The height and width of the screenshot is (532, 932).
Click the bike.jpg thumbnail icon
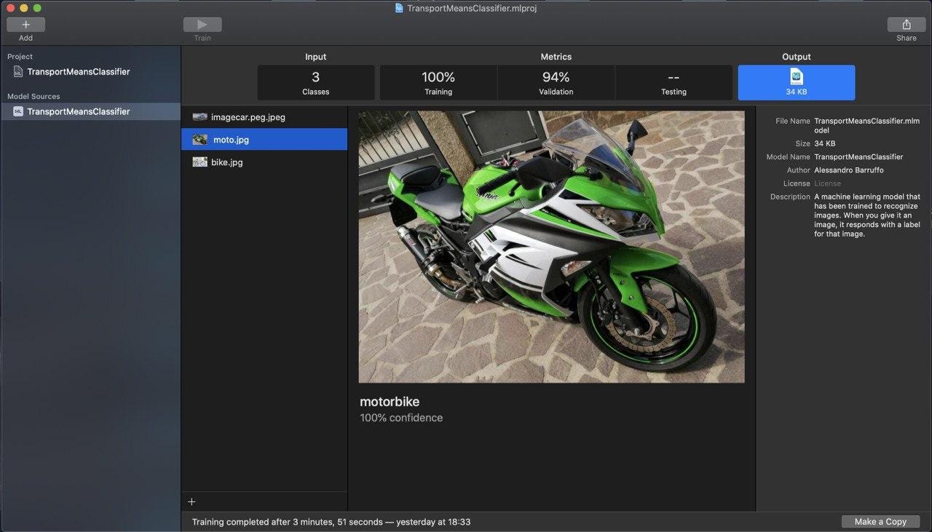point(200,162)
